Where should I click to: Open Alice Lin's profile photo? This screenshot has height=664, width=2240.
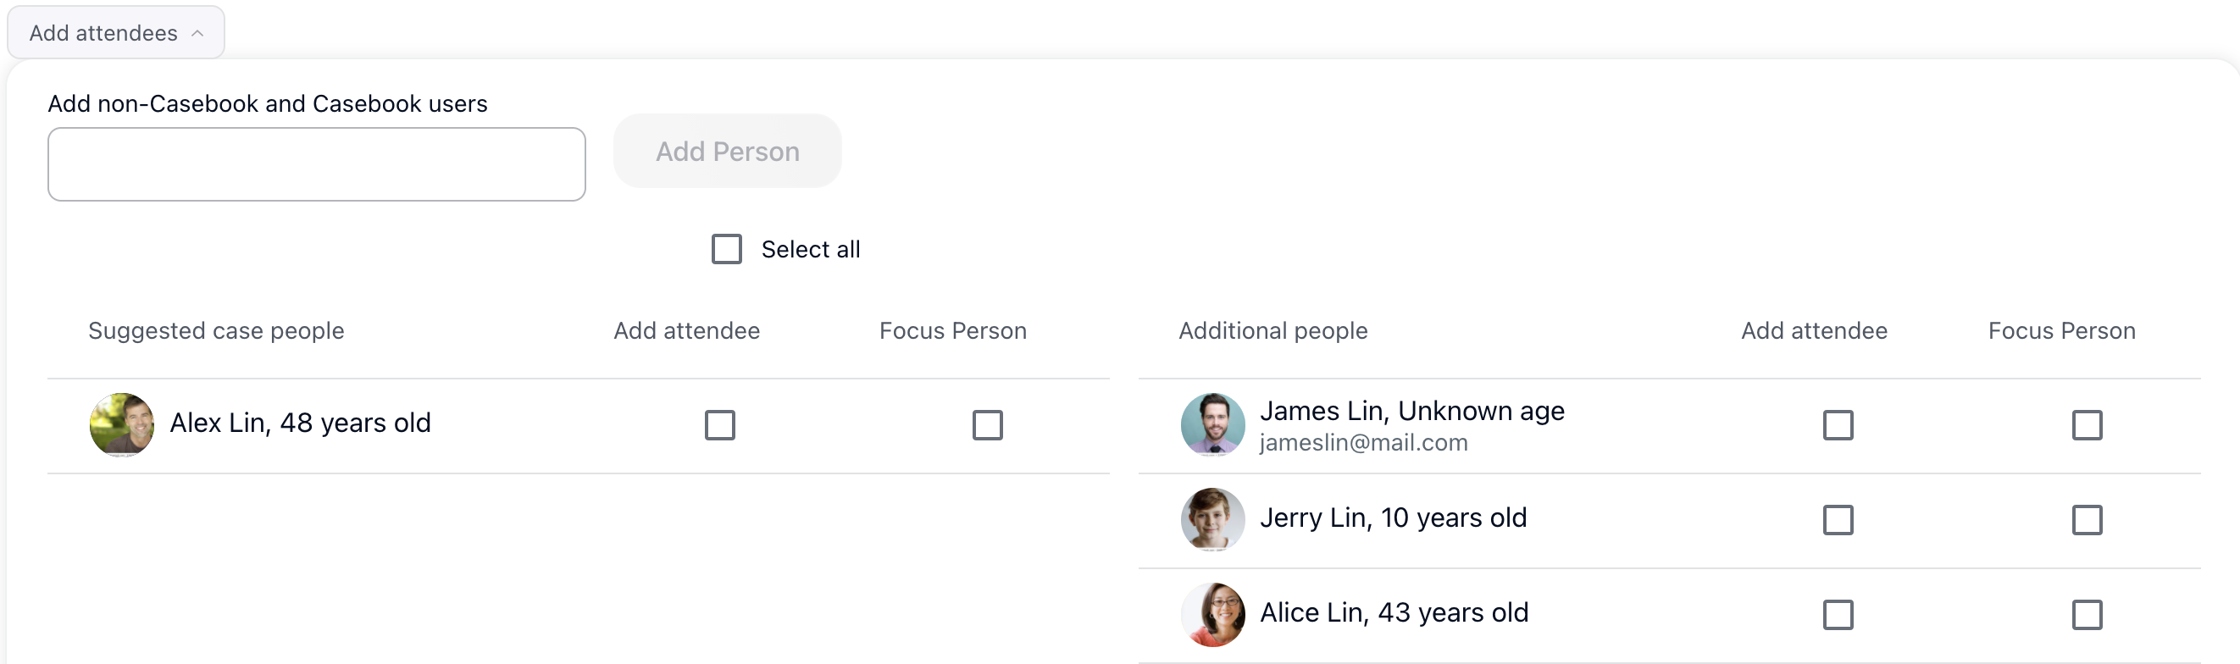point(1212,615)
